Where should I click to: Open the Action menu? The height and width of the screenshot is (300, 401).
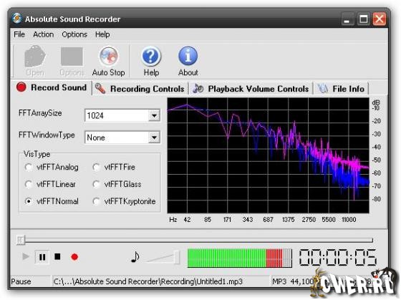(44, 34)
